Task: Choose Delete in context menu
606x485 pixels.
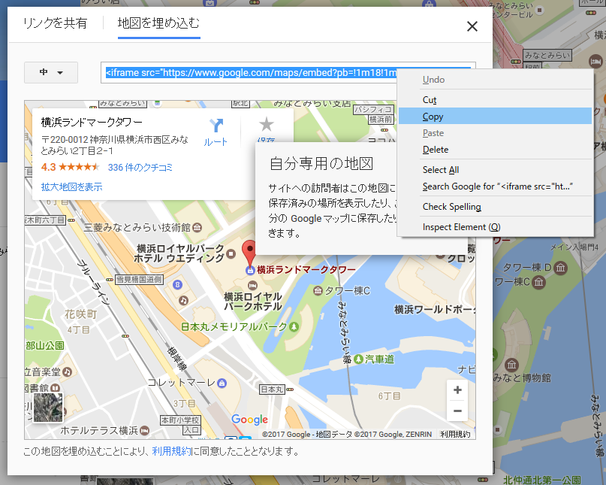Action: 495,150
